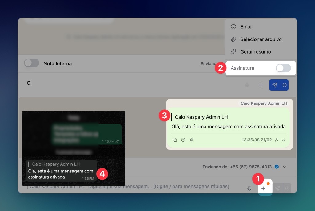Open scheduled sending with the clock icon

285,85
